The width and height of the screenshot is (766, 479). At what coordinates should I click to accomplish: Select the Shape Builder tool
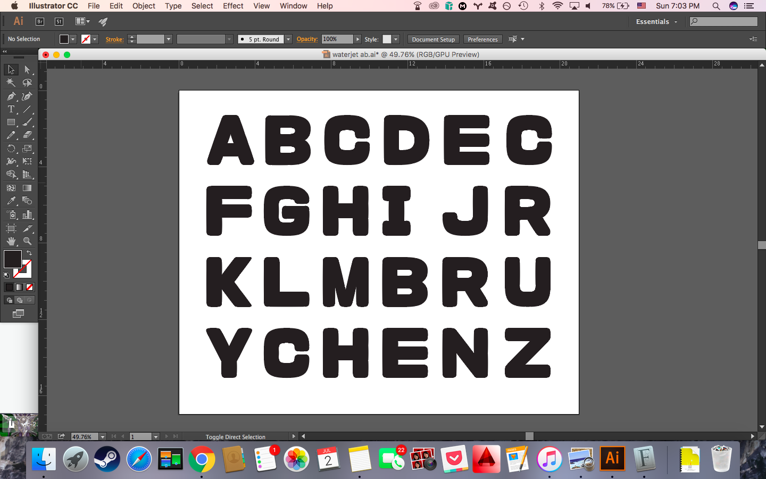coord(11,175)
